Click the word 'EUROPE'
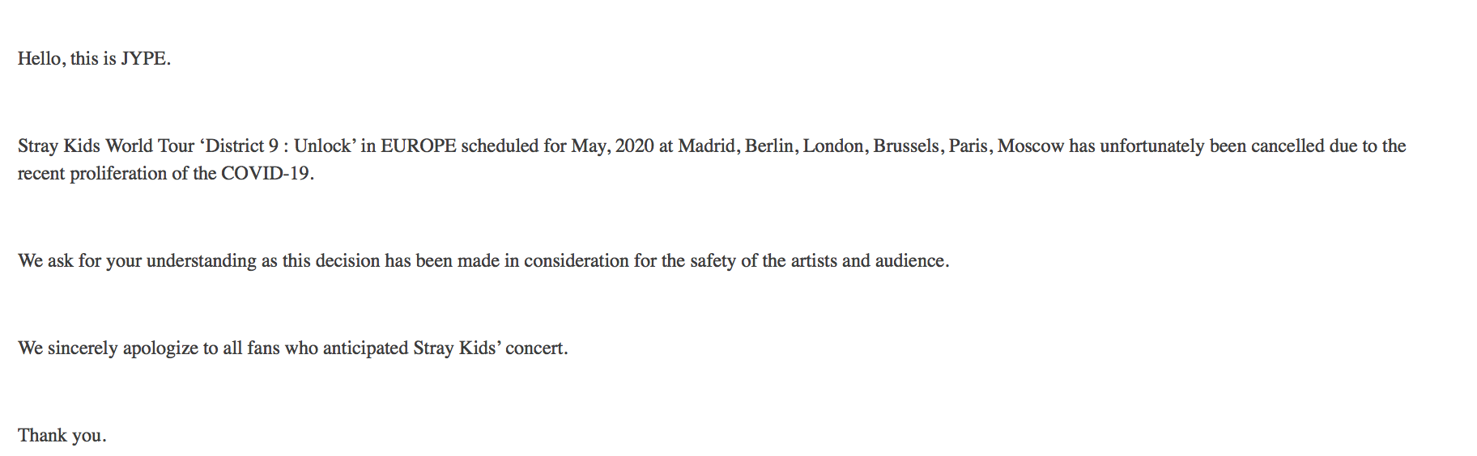The height and width of the screenshot is (456, 1477). click(x=419, y=146)
